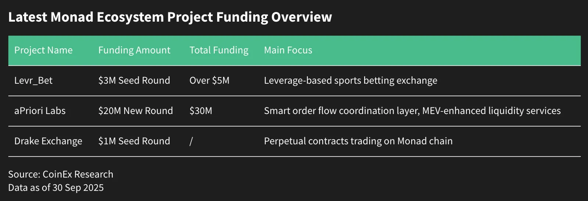
Task: Click the $20M New Round cell
Action: (x=136, y=111)
